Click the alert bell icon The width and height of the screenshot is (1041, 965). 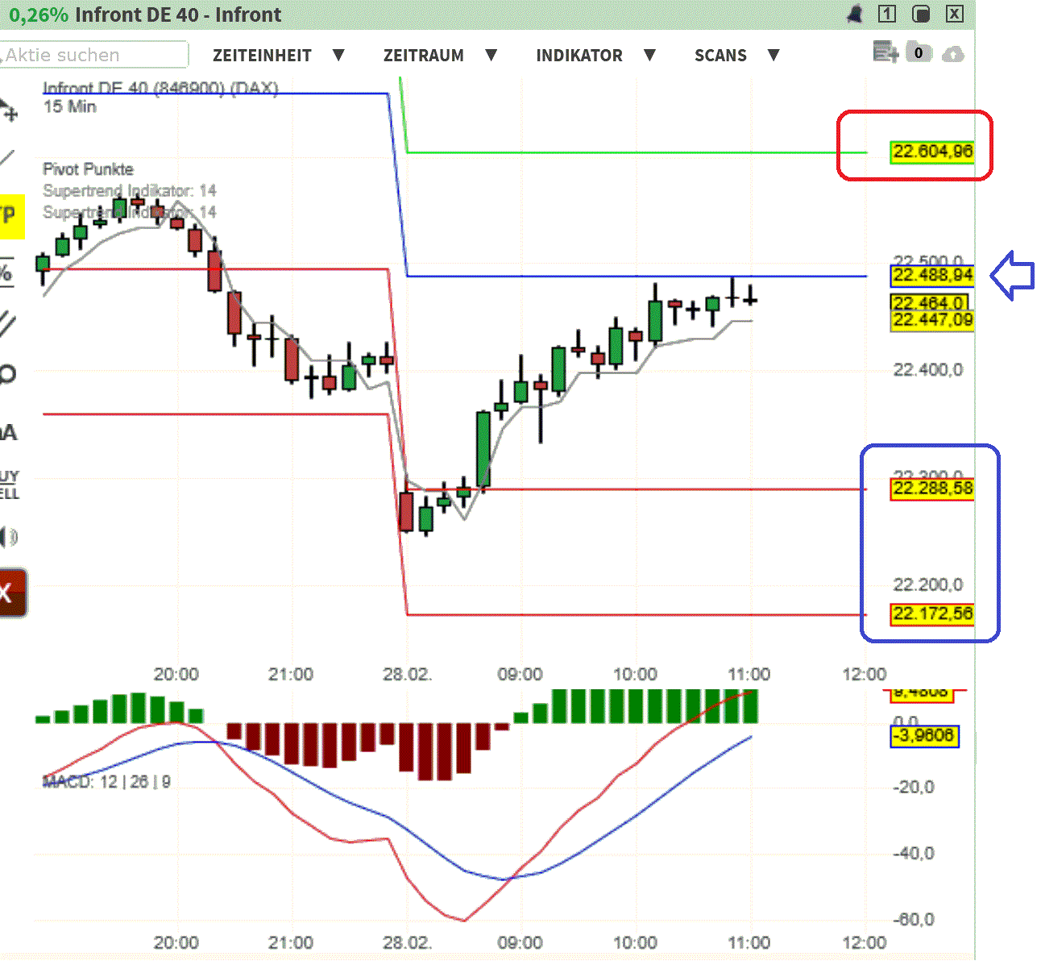tap(855, 14)
